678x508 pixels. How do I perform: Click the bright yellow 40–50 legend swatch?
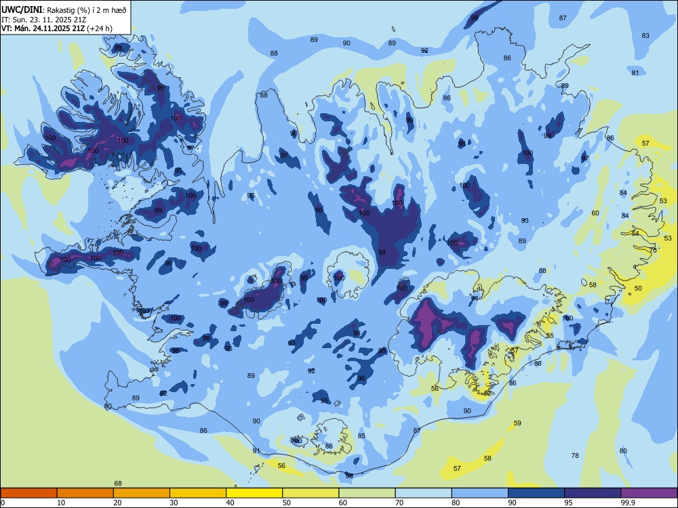254,493
